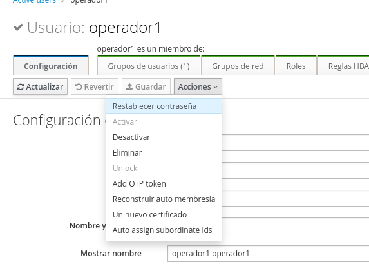Open the Active users breadcrumb link
Image resolution: width=369 pixels, height=273 pixels.
(34, 1)
